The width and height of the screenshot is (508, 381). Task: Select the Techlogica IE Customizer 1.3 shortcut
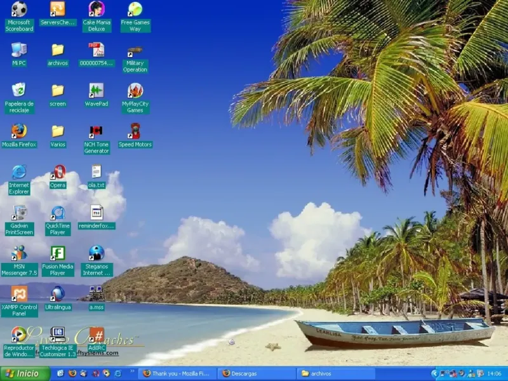pos(58,342)
